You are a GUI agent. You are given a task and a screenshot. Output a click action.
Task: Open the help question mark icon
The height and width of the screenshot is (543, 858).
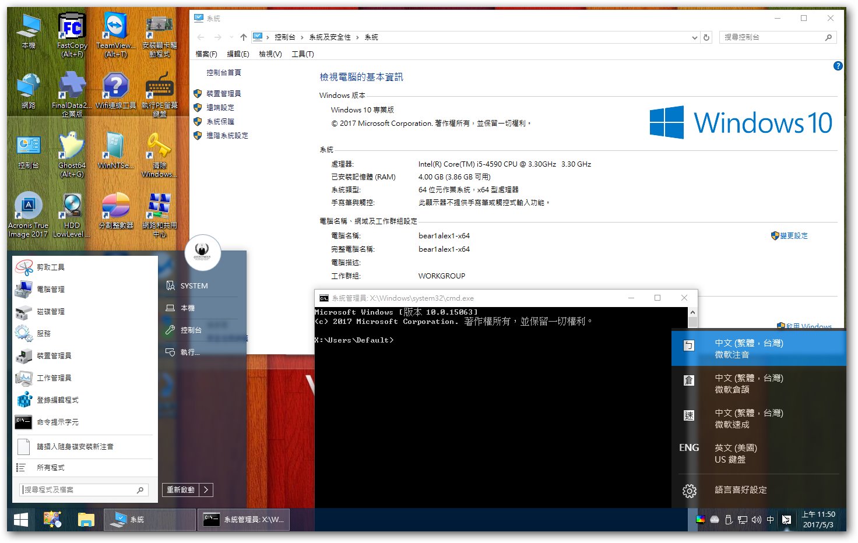(838, 66)
